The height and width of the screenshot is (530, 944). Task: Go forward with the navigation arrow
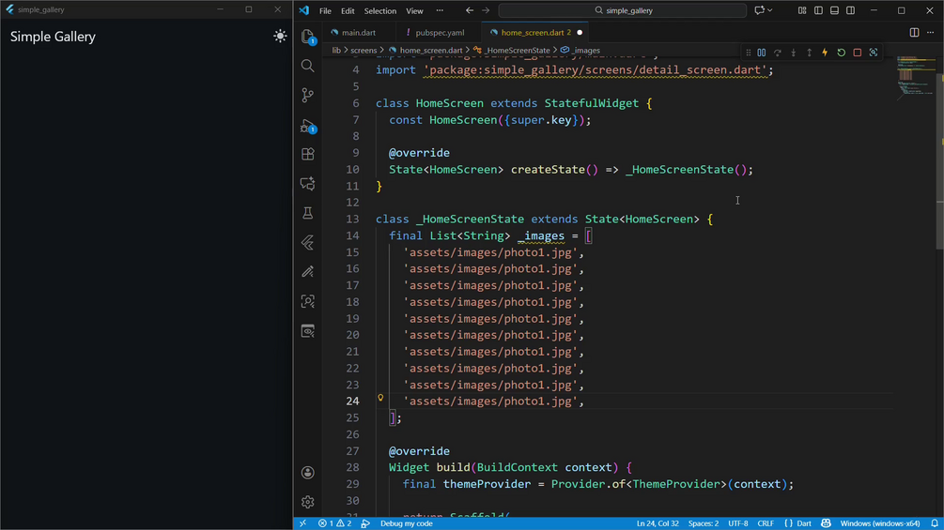tap(486, 10)
